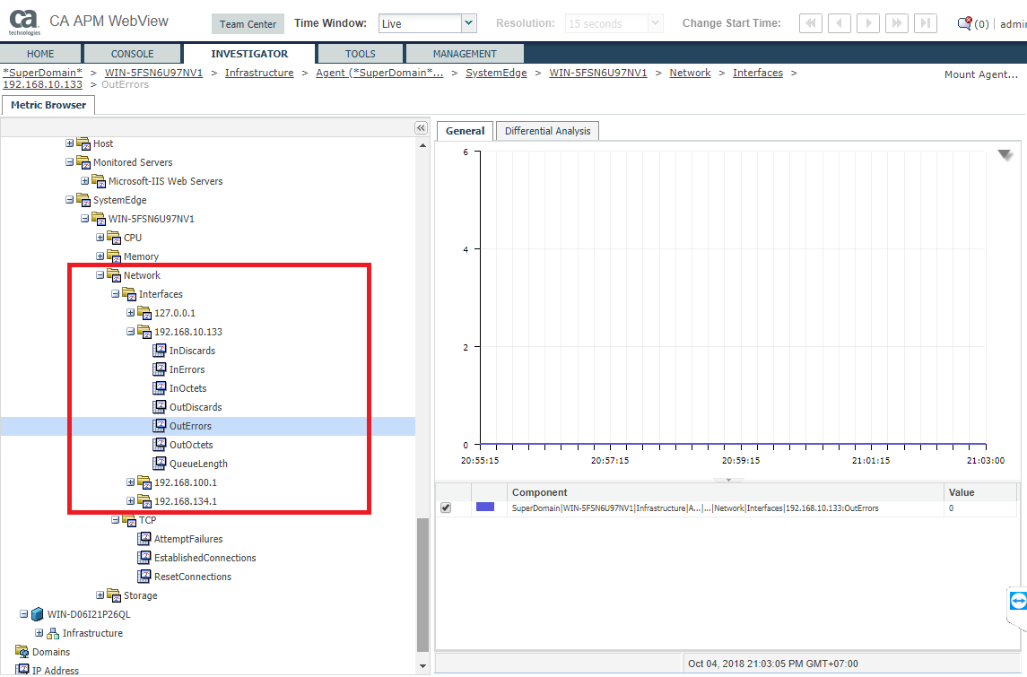Image resolution: width=1027 pixels, height=677 pixels.
Task: Follow the Infrastructure breadcrumb link
Action: pyautogui.click(x=259, y=73)
